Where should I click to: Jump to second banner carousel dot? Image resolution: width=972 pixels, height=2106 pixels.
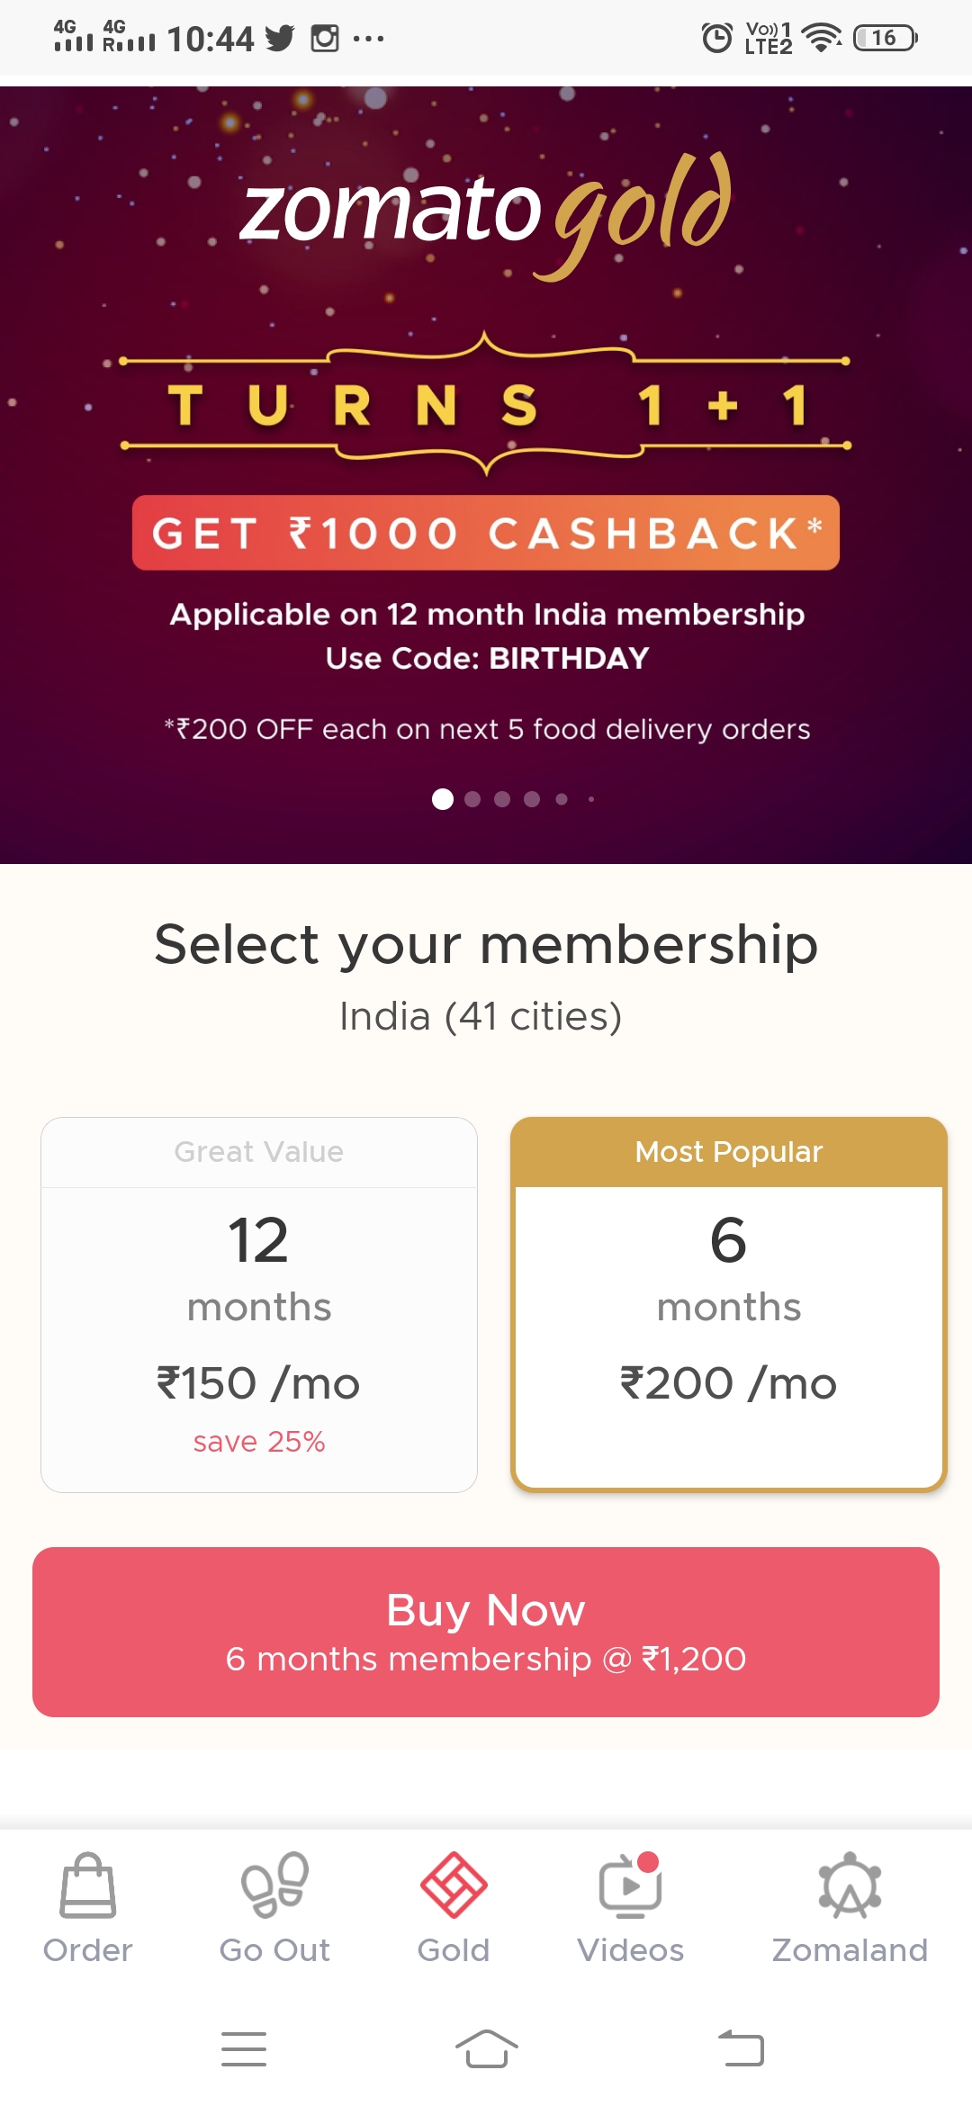click(472, 799)
